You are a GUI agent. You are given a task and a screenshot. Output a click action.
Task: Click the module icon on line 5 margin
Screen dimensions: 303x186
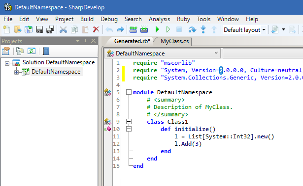[107, 92]
